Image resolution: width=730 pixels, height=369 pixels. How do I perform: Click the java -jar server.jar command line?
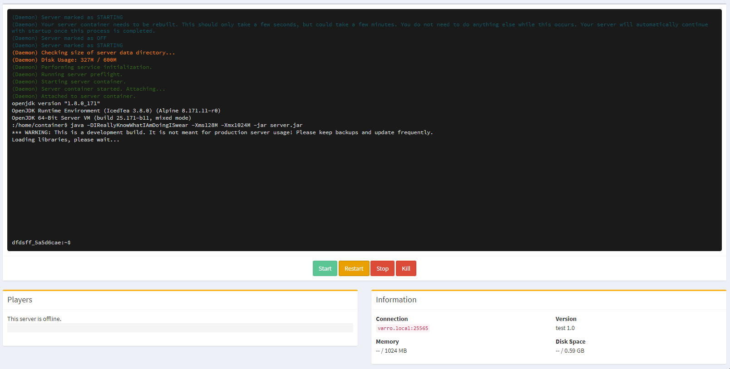coord(157,125)
